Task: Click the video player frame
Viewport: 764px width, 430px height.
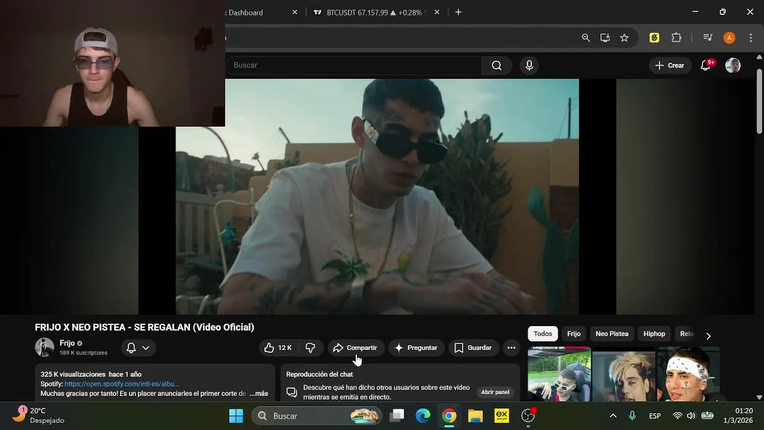Action: 377,196
